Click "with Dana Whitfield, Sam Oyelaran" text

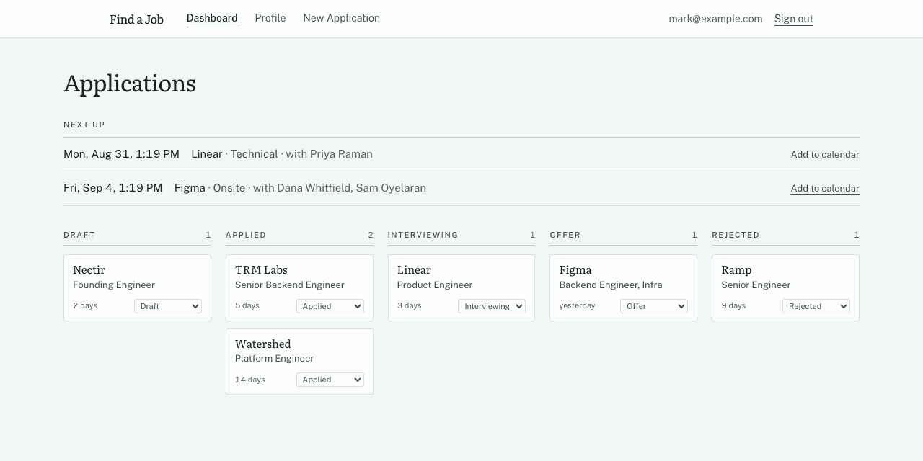340,188
